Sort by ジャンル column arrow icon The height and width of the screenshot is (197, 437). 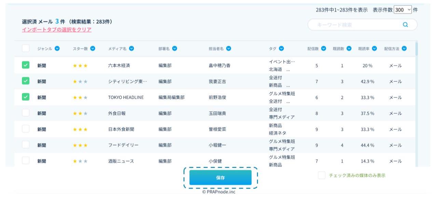click(57, 49)
